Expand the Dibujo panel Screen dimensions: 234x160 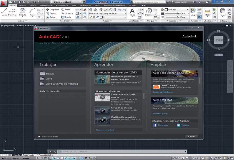tap(22, 21)
